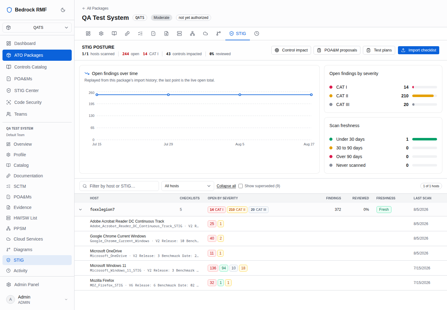Viewport: 447px width, 310px height.
Task: Click the Under 30 days freshness bar
Action: [425, 139]
